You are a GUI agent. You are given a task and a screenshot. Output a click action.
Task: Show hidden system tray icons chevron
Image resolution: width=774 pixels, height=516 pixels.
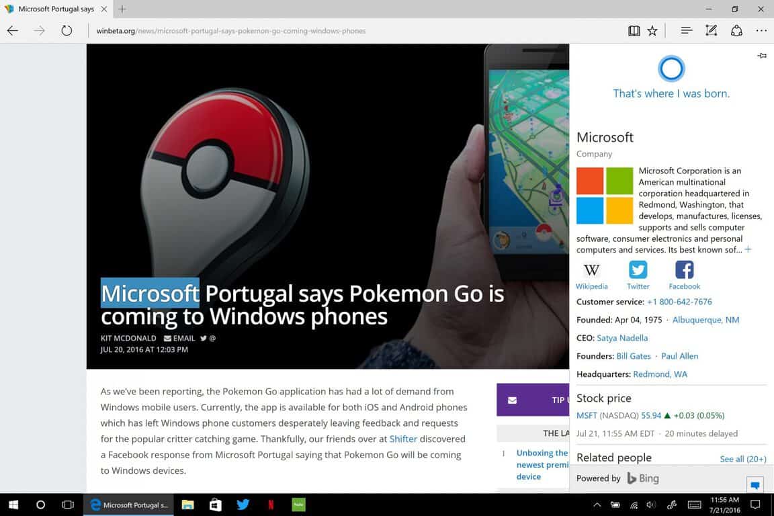(597, 505)
